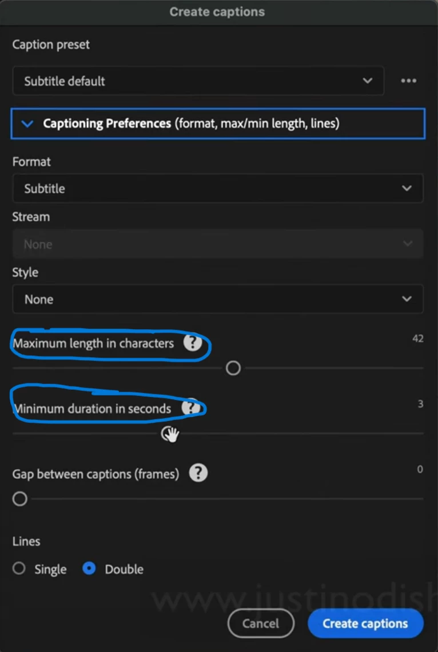Click the Captioning Preferences heading text
The width and height of the screenshot is (438, 652).
pos(107,123)
